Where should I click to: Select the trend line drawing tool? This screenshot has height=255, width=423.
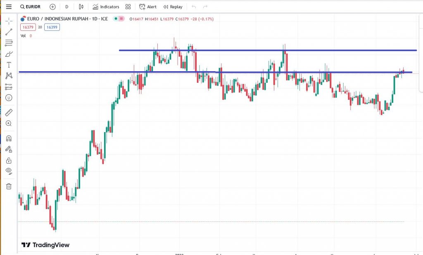[x=9, y=32]
